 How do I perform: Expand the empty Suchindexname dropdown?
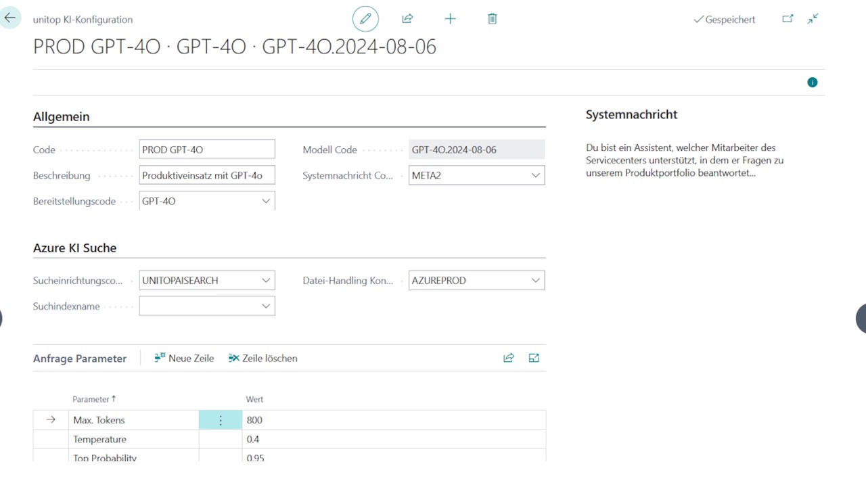pos(266,306)
